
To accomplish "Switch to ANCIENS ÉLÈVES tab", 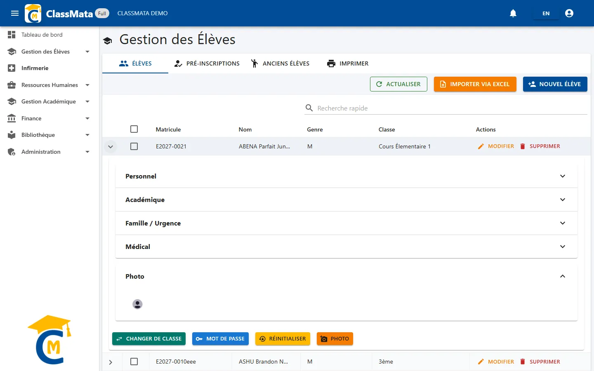I will point(280,63).
